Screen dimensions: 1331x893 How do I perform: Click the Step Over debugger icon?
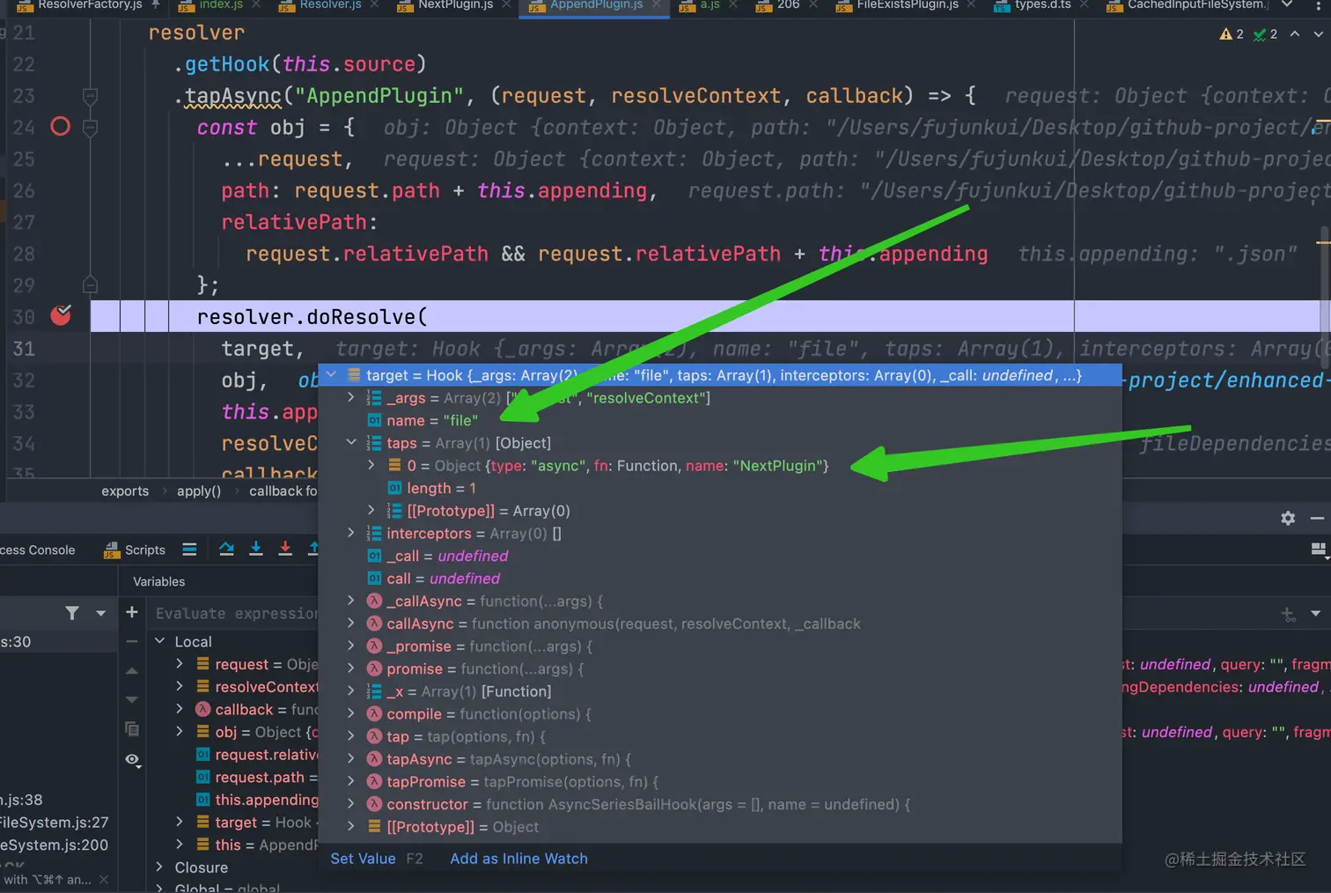pyautogui.click(x=226, y=550)
